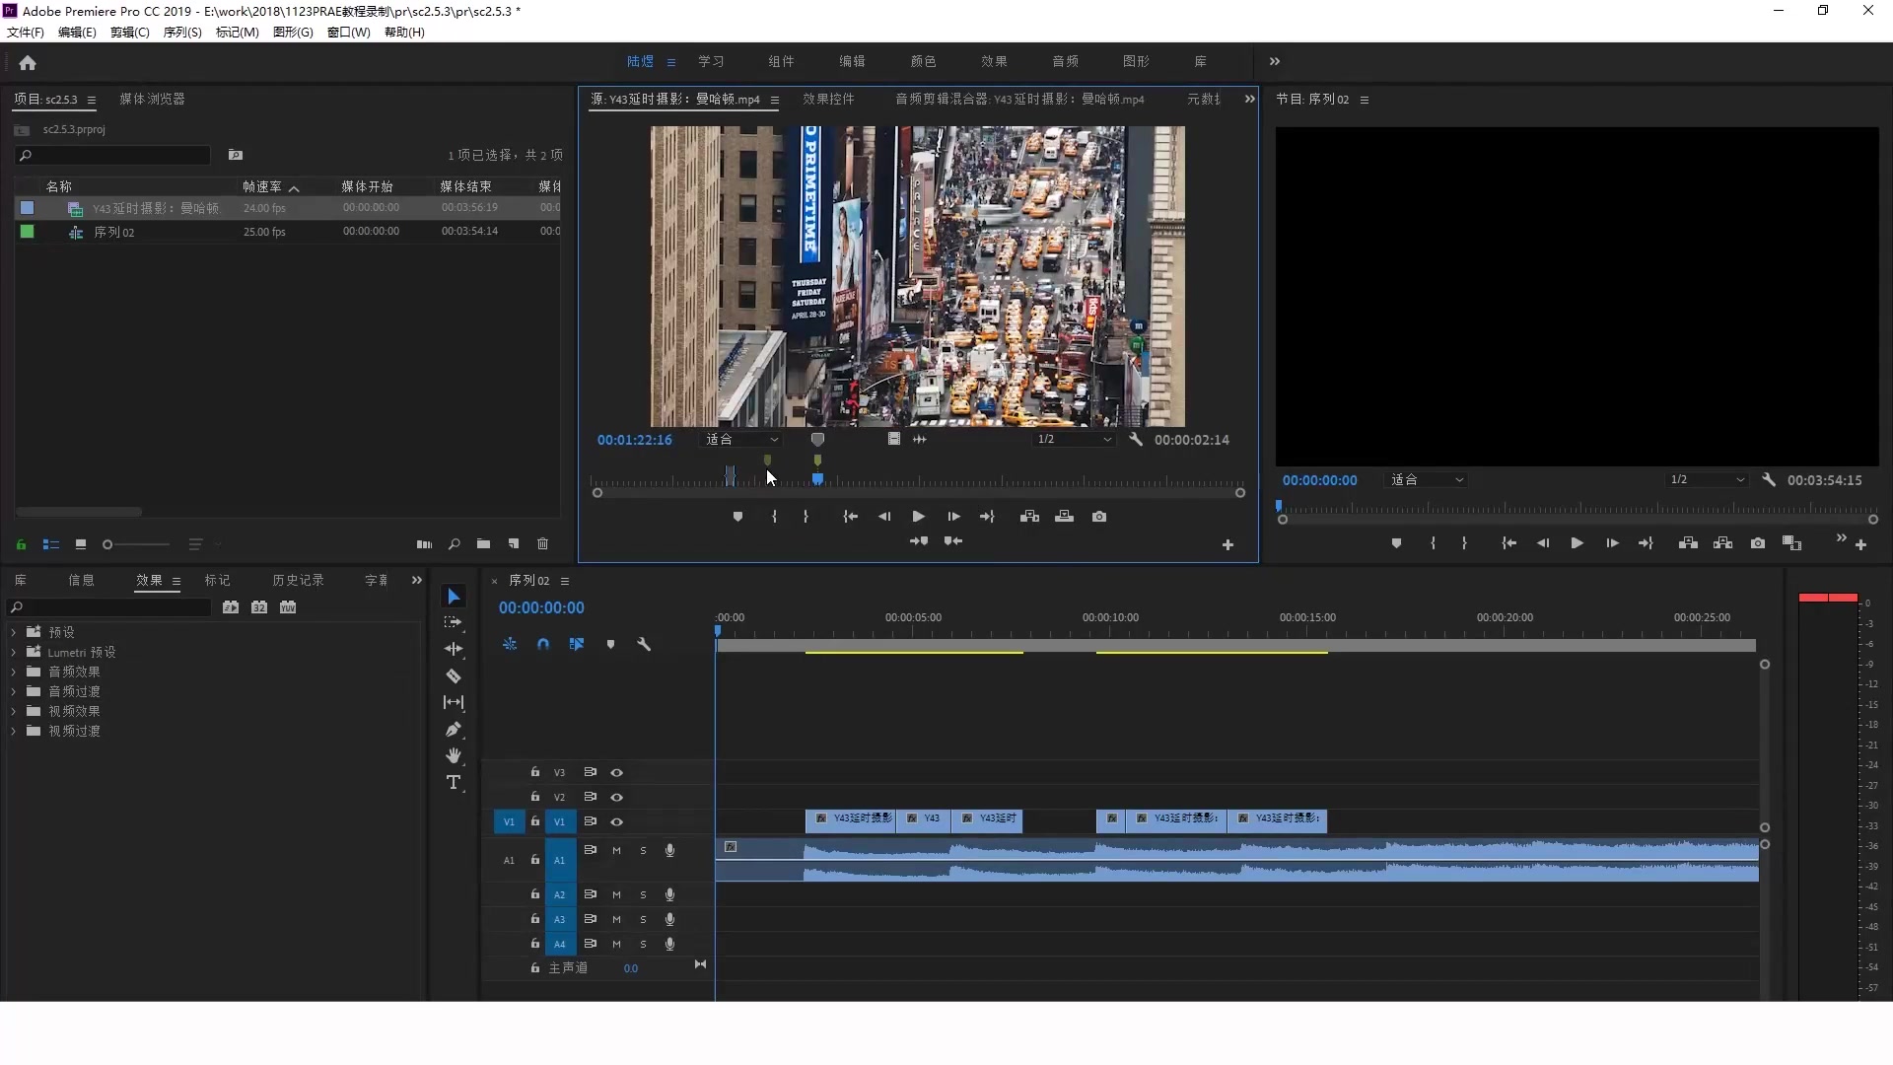Open the timeline wrench settings
The width and height of the screenshot is (1893, 1065).
644,644
